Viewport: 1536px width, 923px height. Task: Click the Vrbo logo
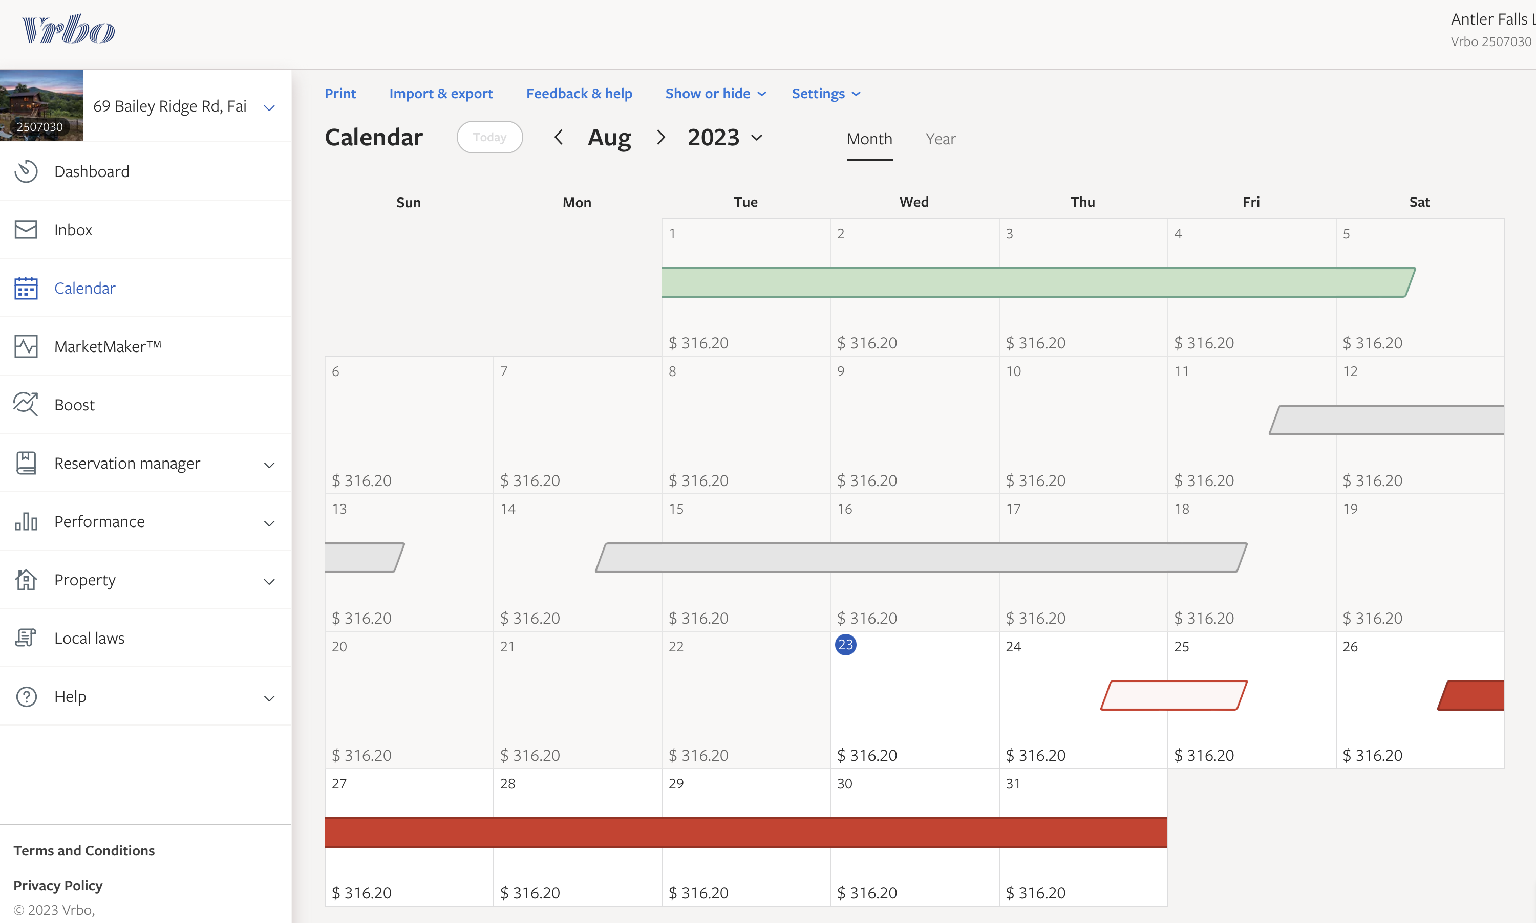point(69,29)
